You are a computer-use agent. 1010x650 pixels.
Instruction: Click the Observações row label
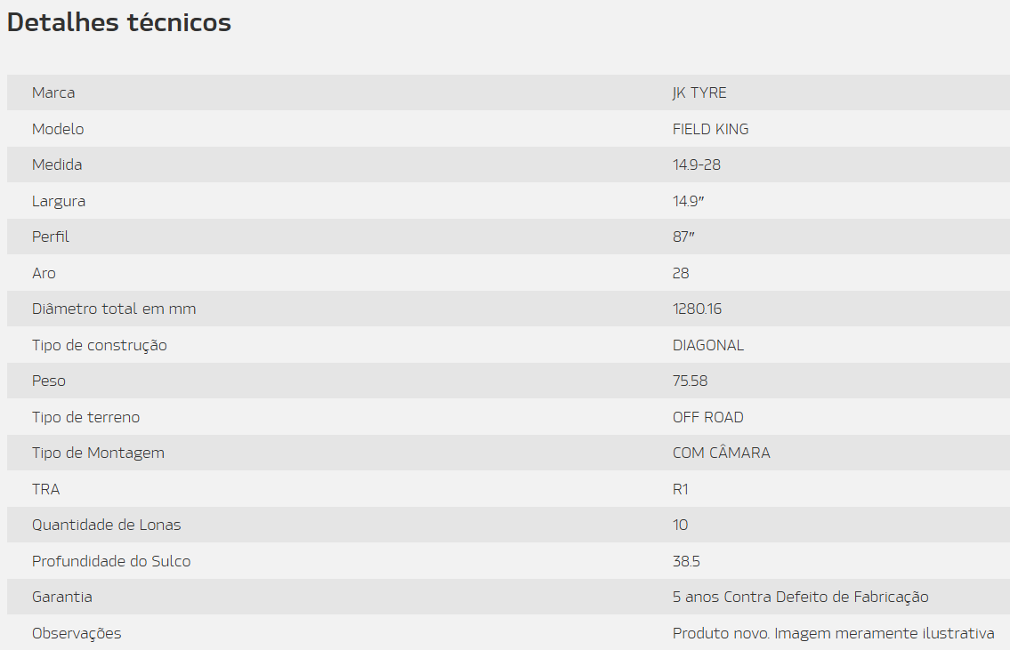(x=77, y=634)
